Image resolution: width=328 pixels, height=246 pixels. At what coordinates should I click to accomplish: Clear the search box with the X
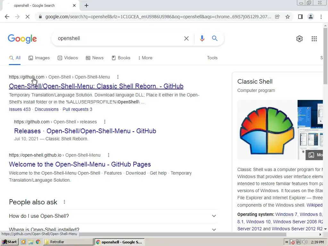pos(186,38)
